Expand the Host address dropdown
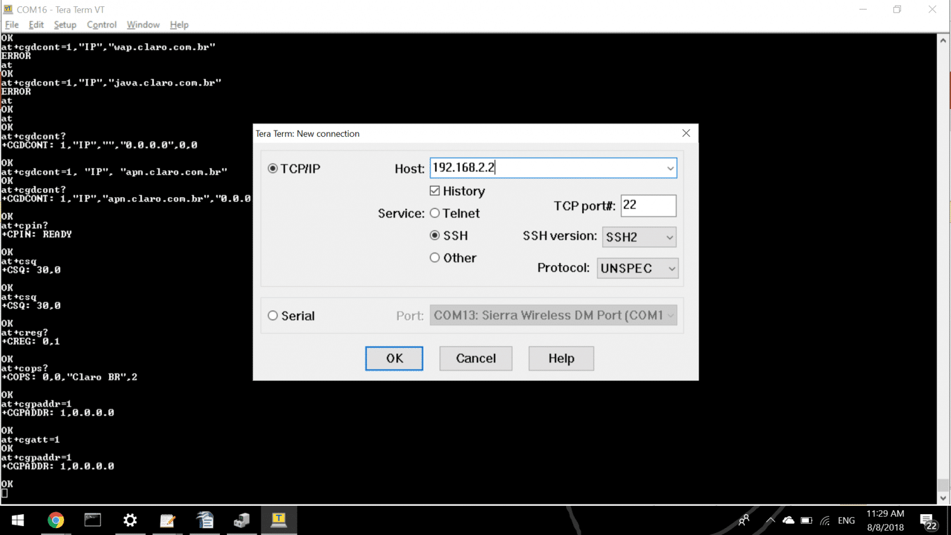951x535 pixels. coord(670,169)
